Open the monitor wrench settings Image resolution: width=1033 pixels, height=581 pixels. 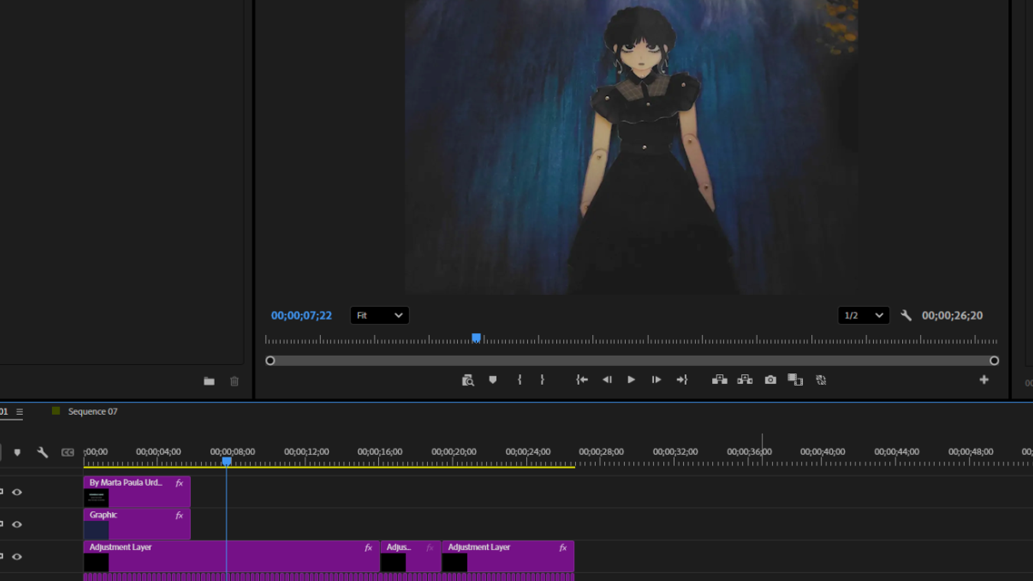point(906,316)
